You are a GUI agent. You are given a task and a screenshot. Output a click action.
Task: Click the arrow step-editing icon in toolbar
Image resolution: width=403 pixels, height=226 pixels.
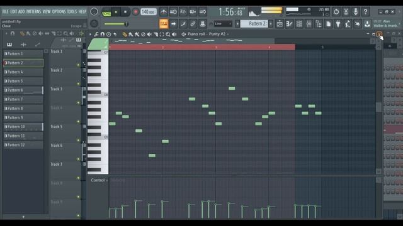[173, 24]
